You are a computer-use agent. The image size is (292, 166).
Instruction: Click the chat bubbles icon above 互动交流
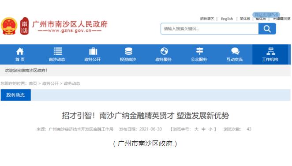235,51
